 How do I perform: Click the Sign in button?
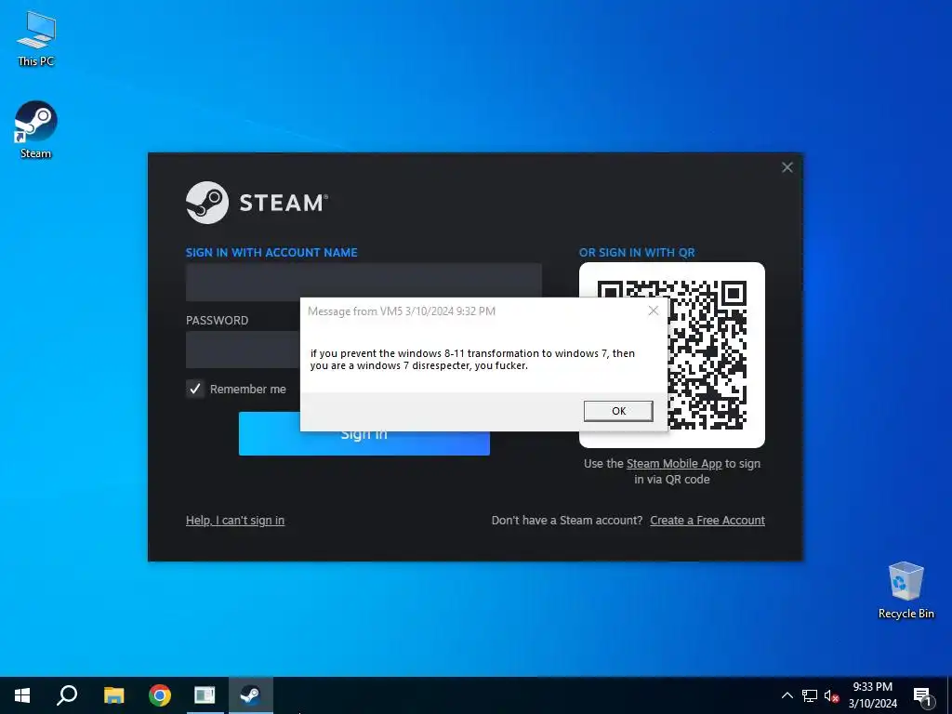click(x=364, y=443)
